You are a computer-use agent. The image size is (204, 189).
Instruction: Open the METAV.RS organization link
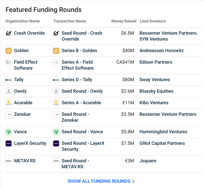(25, 161)
